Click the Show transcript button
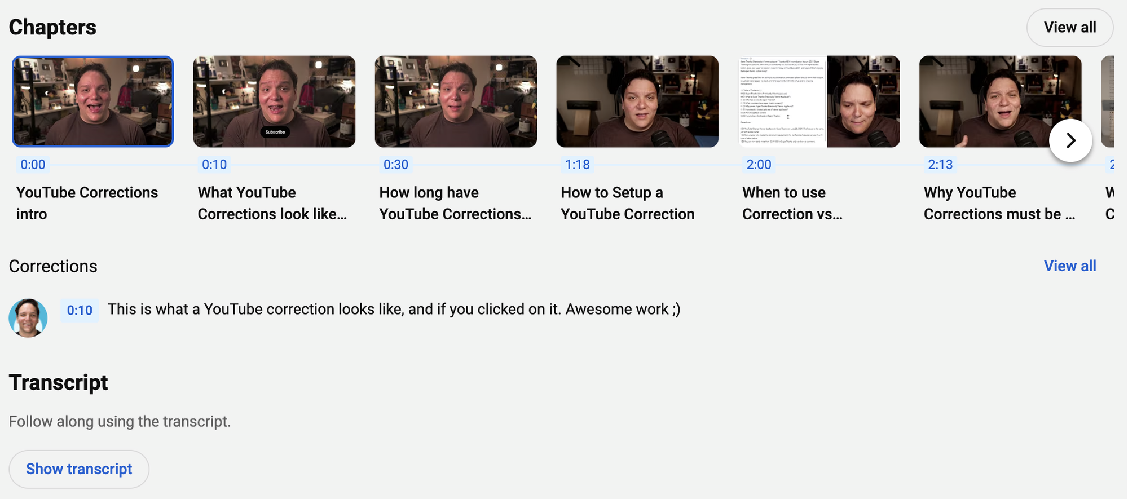1128x499 pixels. click(79, 469)
